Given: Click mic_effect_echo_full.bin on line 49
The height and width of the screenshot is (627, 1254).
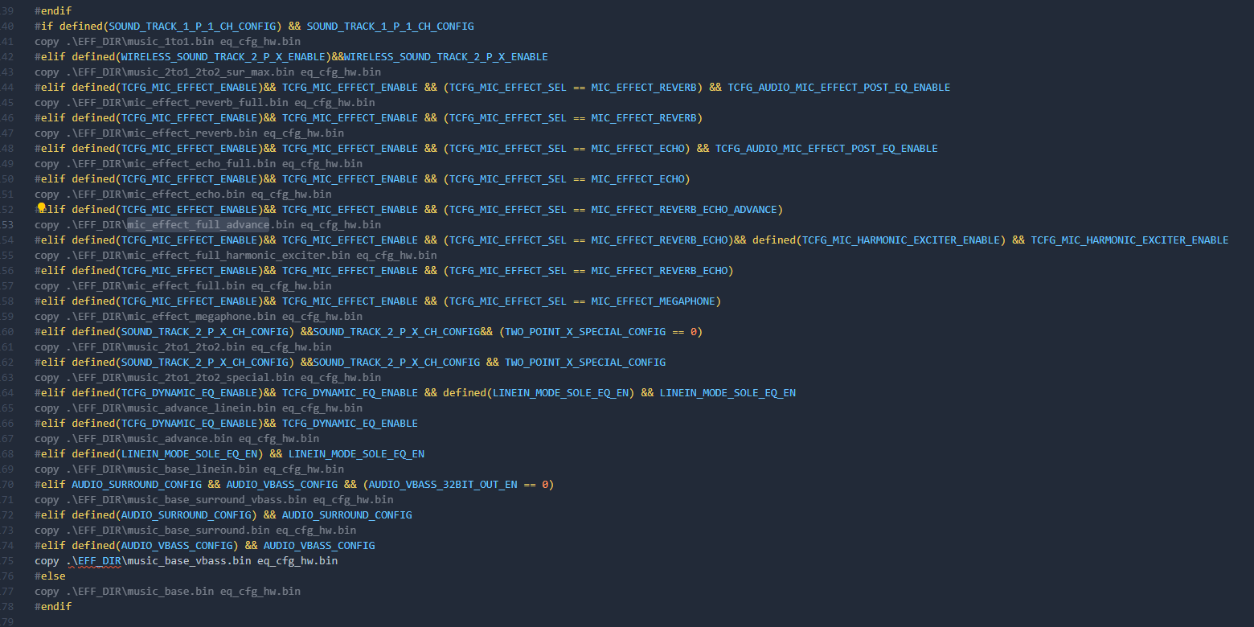Looking at the screenshot, I should (x=201, y=163).
